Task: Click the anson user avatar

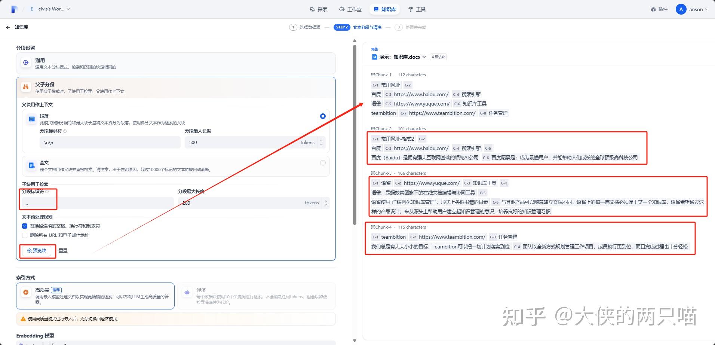Action: click(681, 9)
